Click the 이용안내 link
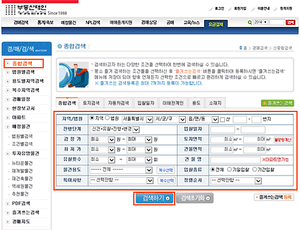Screen dimensions: 300x230 pyautogui.click(x=263, y=8)
